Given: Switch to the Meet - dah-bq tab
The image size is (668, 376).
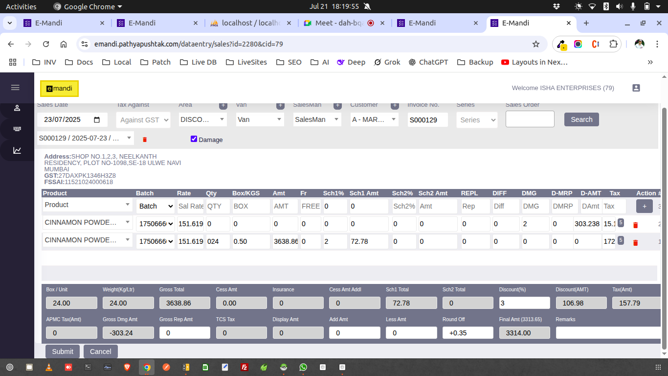Looking at the screenshot, I should click(x=344, y=23).
